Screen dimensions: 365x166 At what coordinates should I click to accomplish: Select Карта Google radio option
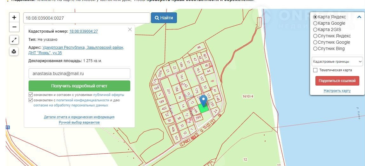coord(315,23)
